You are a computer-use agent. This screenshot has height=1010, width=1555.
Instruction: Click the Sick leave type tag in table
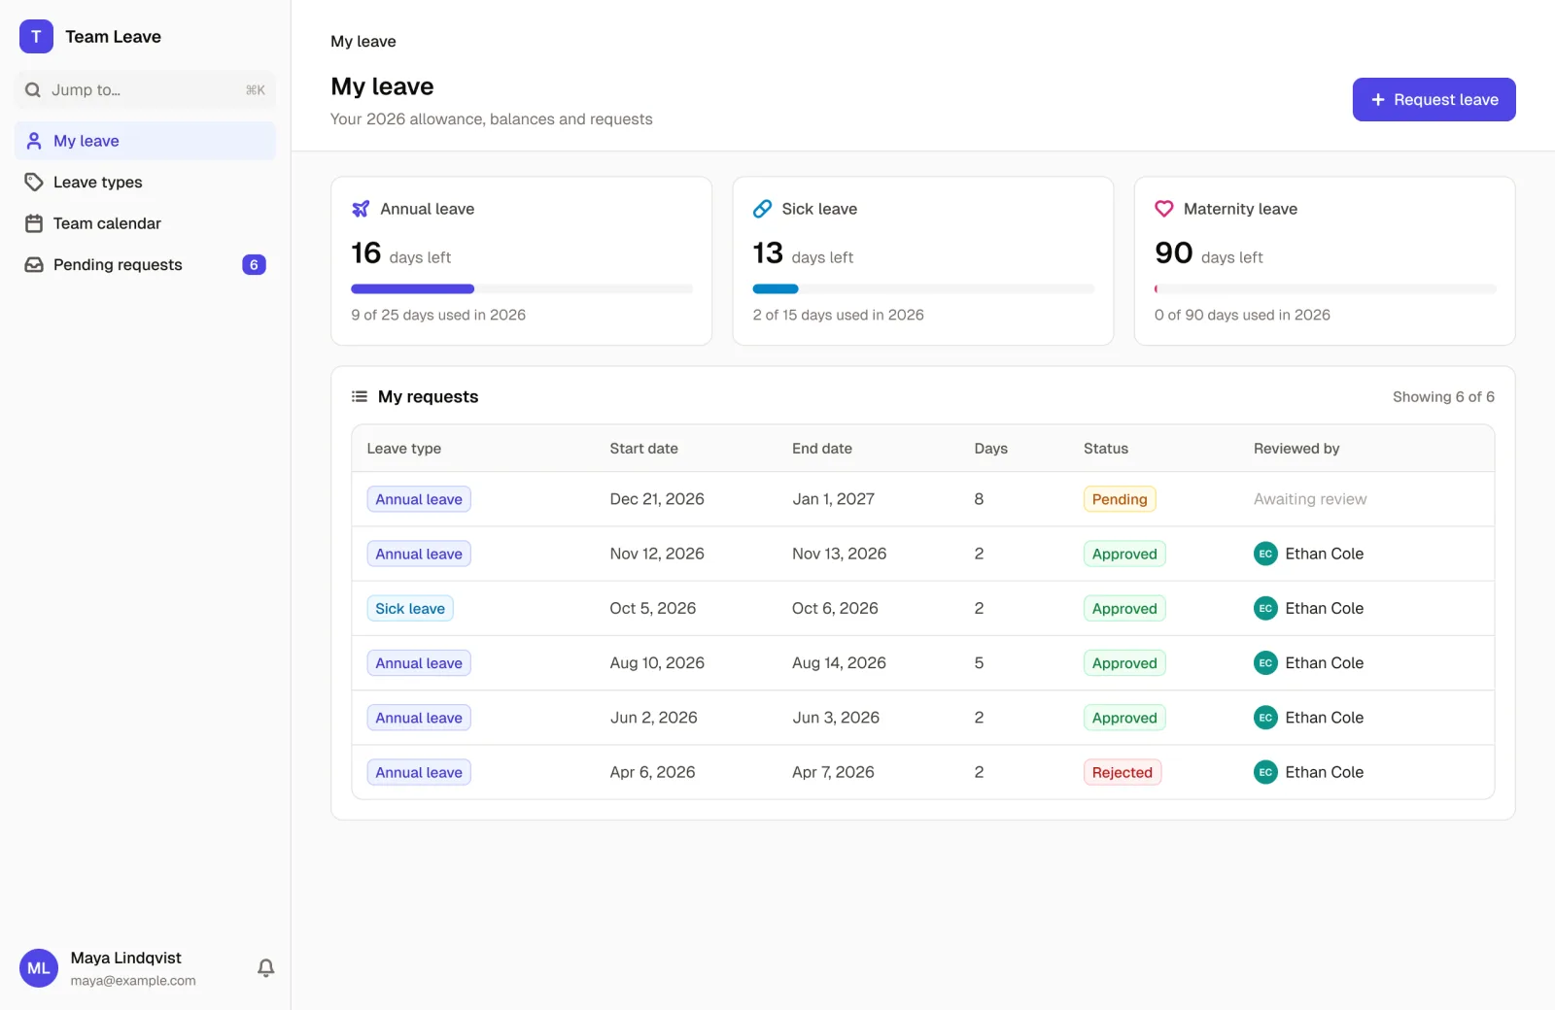pyautogui.click(x=410, y=609)
